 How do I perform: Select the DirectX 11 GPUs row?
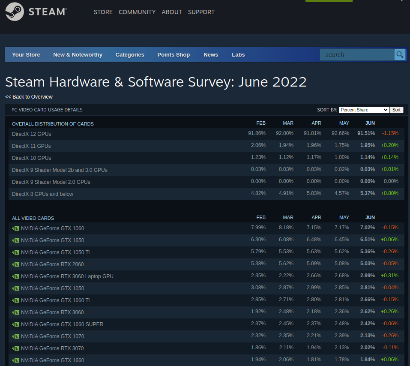coord(206,146)
